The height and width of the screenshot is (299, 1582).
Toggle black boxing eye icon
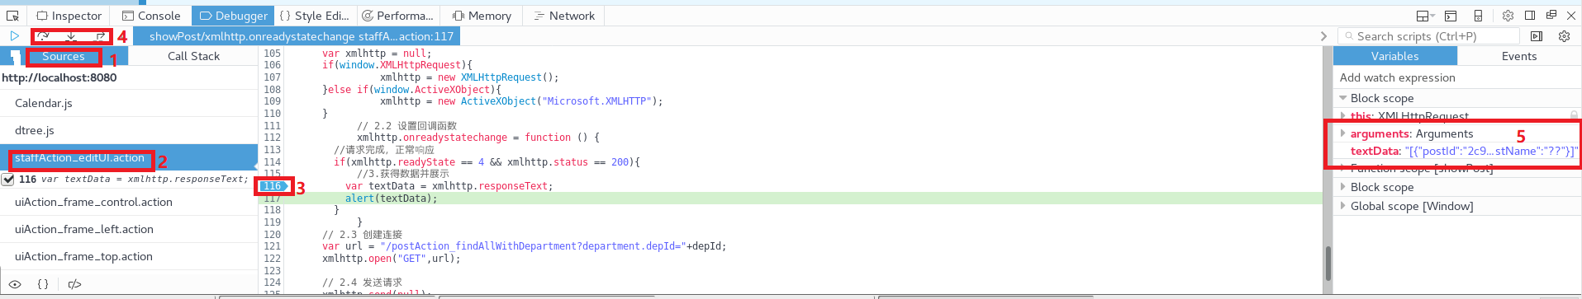click(x=15, y=284)
